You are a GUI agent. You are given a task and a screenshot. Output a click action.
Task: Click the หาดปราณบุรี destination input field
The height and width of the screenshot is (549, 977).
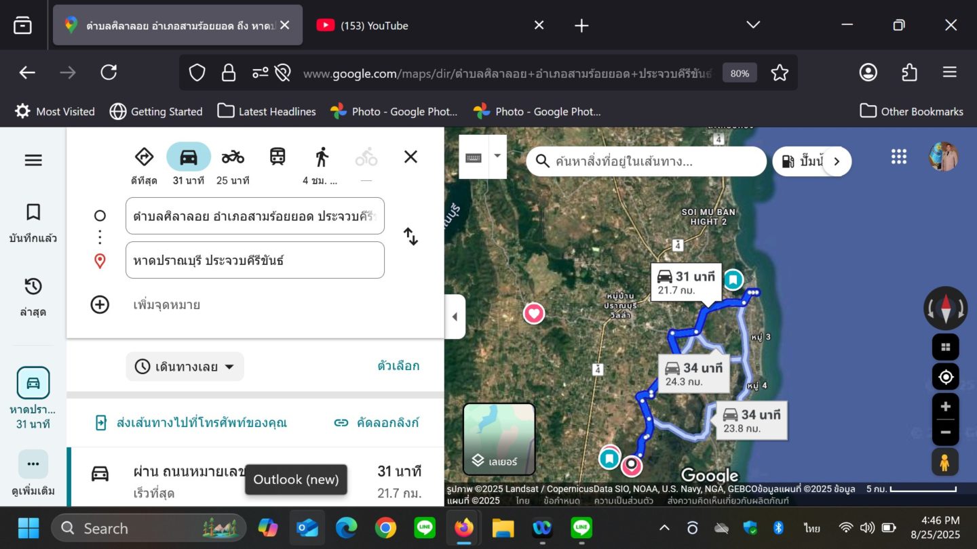tap(254, 260)
